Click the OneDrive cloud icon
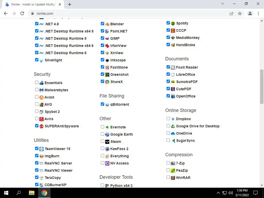This screenshot has height=198, width=264. point(173,134)
